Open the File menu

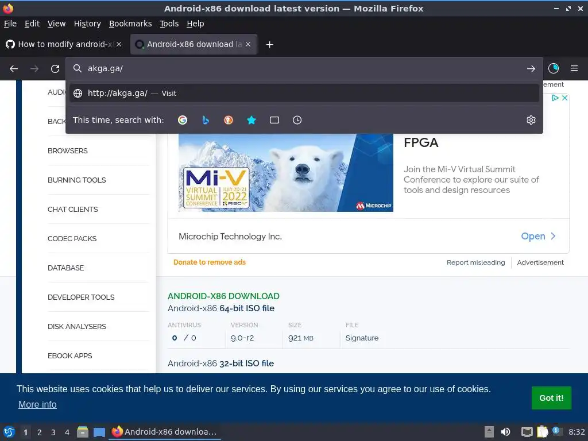pos(10,24)
